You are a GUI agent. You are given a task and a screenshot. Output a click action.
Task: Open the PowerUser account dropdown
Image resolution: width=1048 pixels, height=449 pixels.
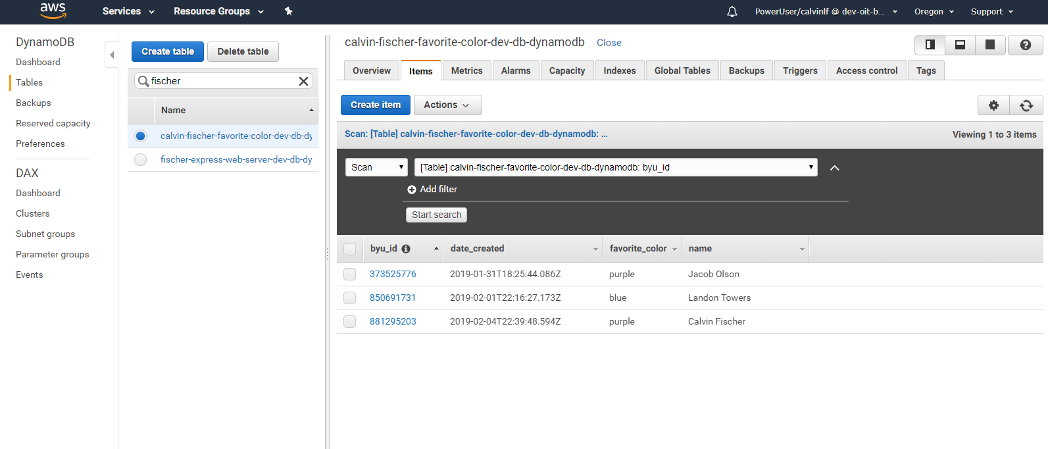(826, 11)
